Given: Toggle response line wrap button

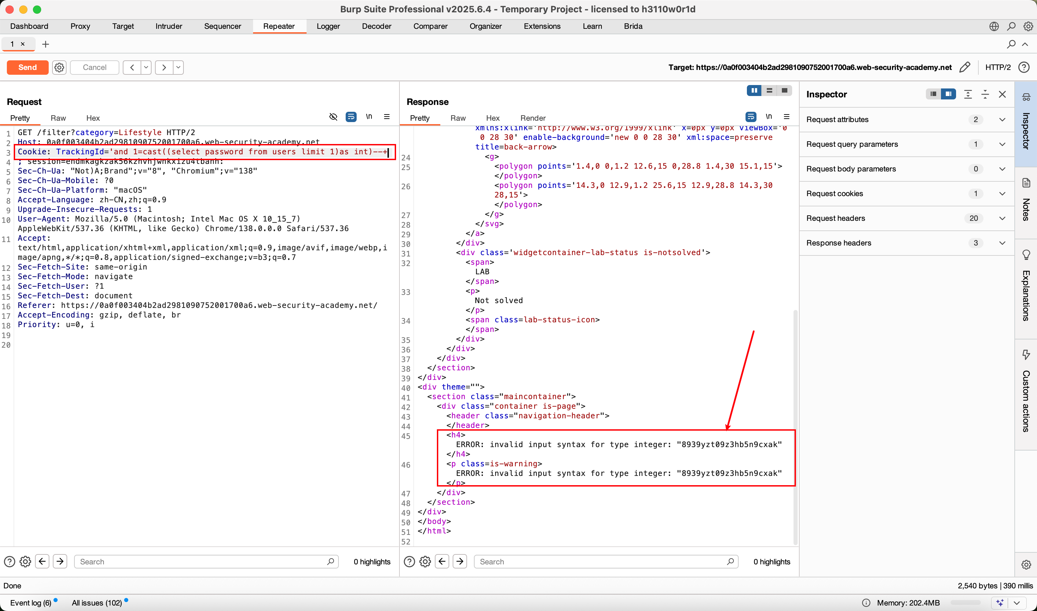Looking at the screenshot, I should tap(750, 117).
